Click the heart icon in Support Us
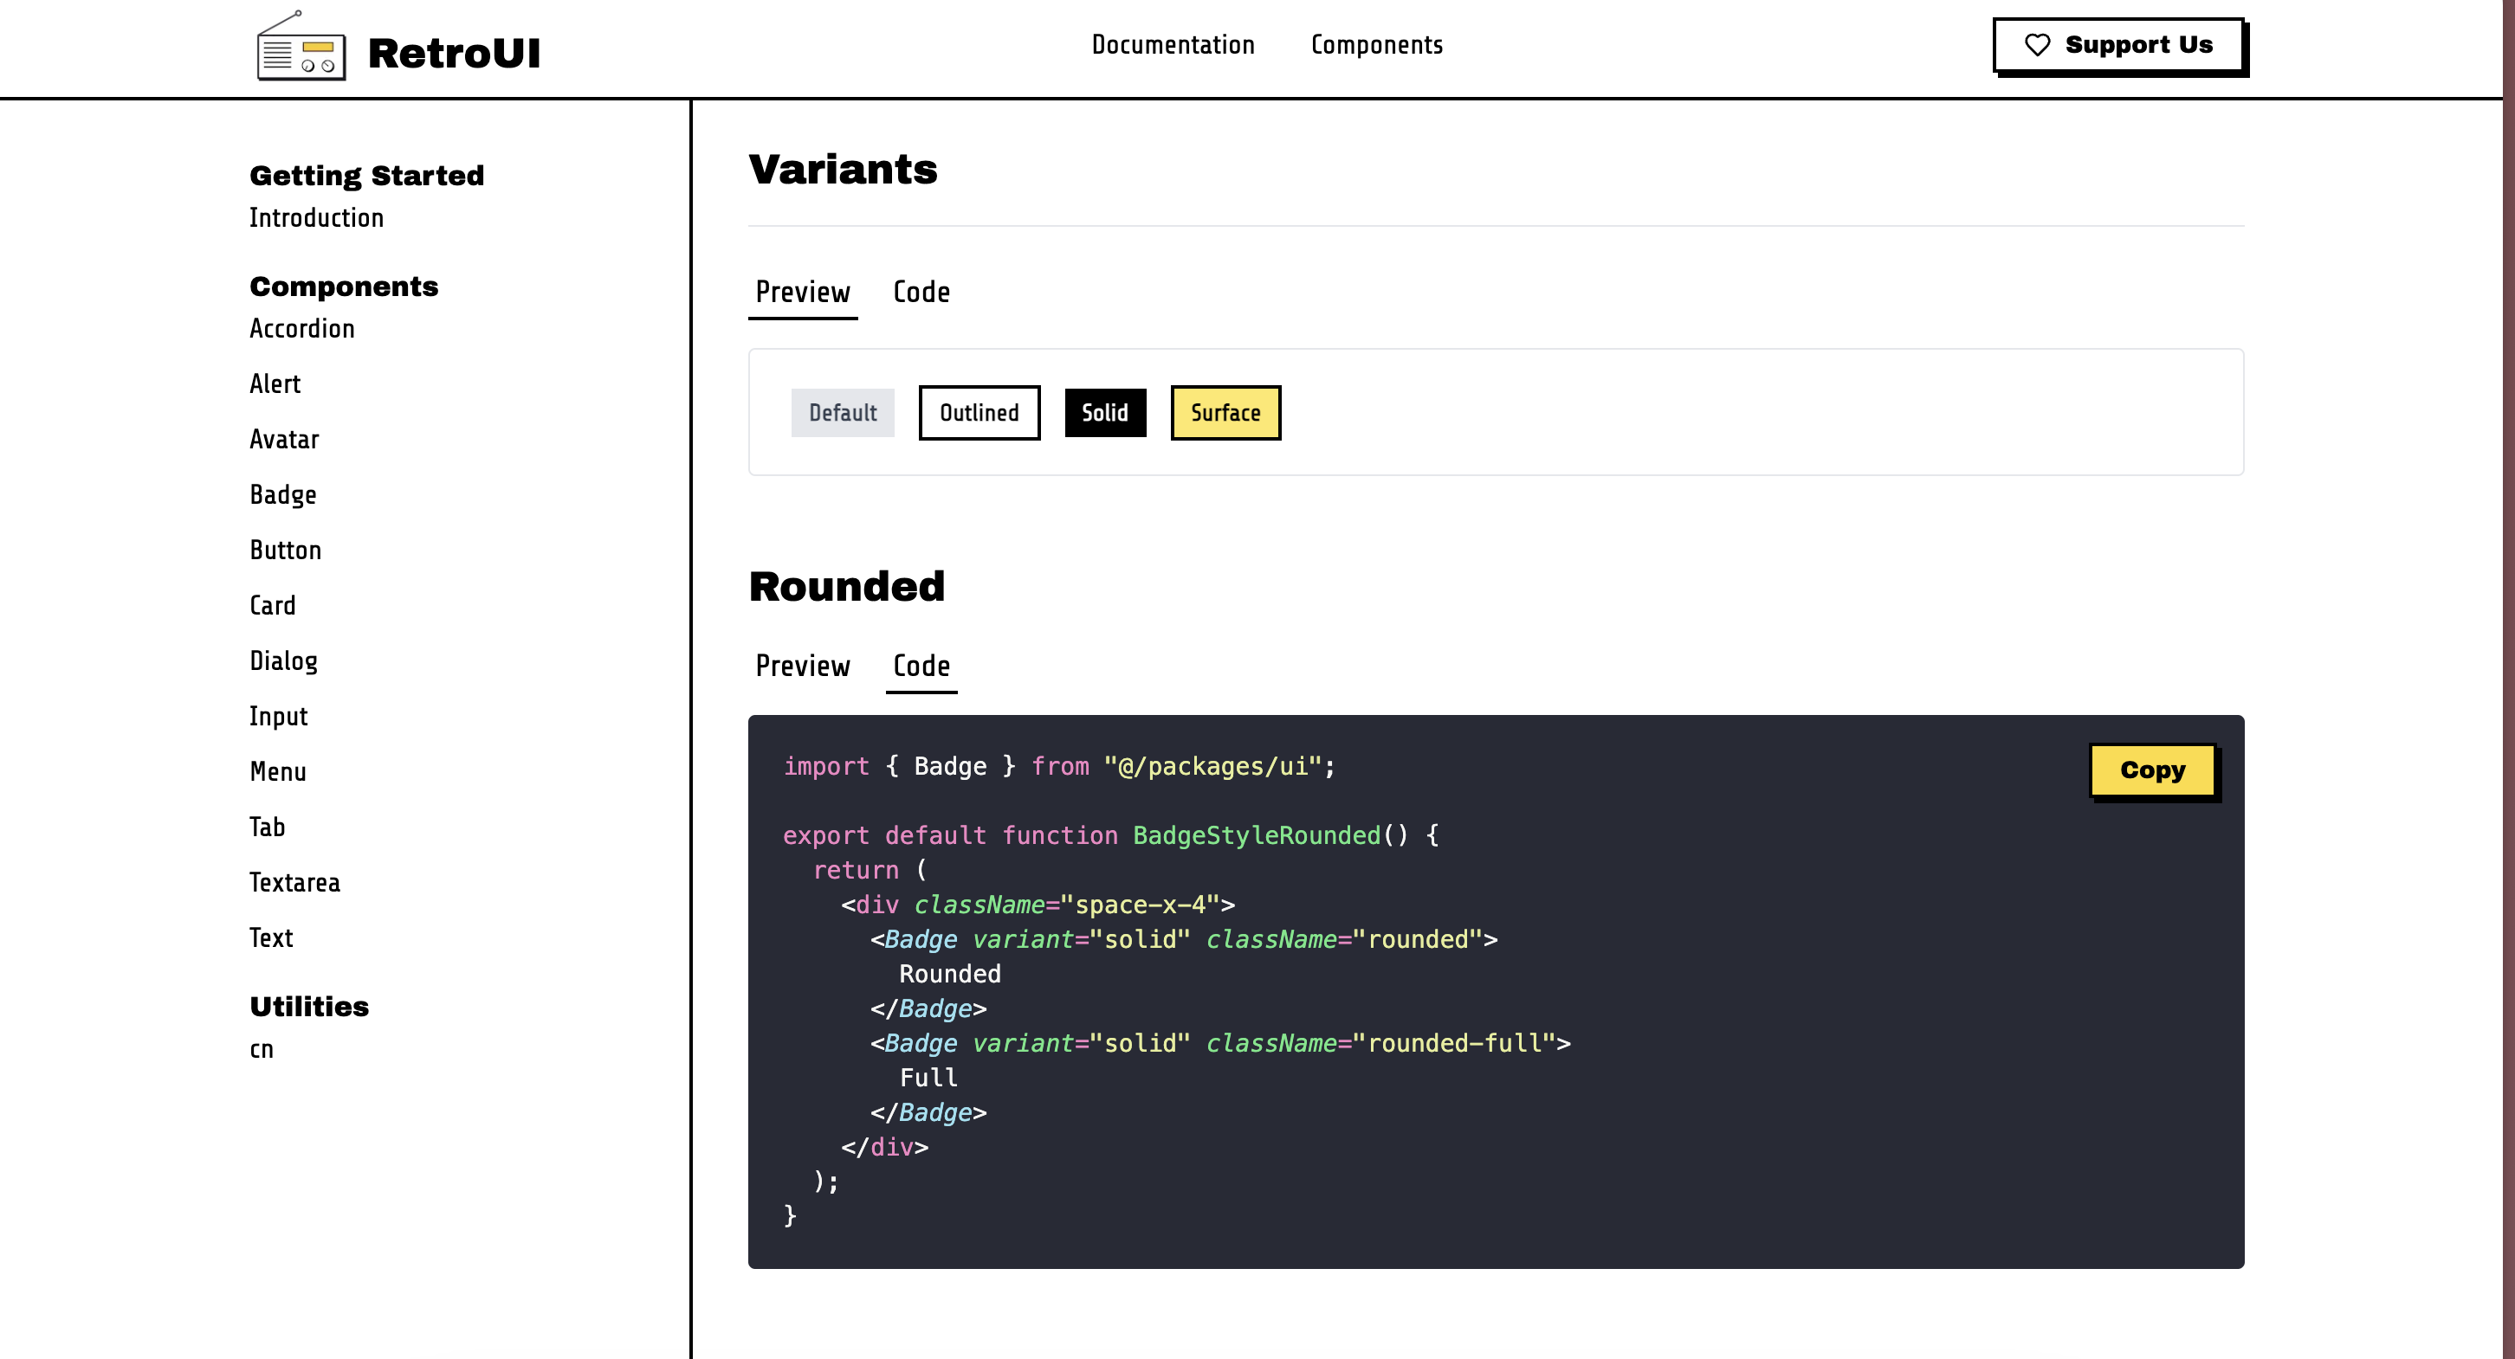The width and height of the screenshot is (2515, 1359). [2037, 45]
